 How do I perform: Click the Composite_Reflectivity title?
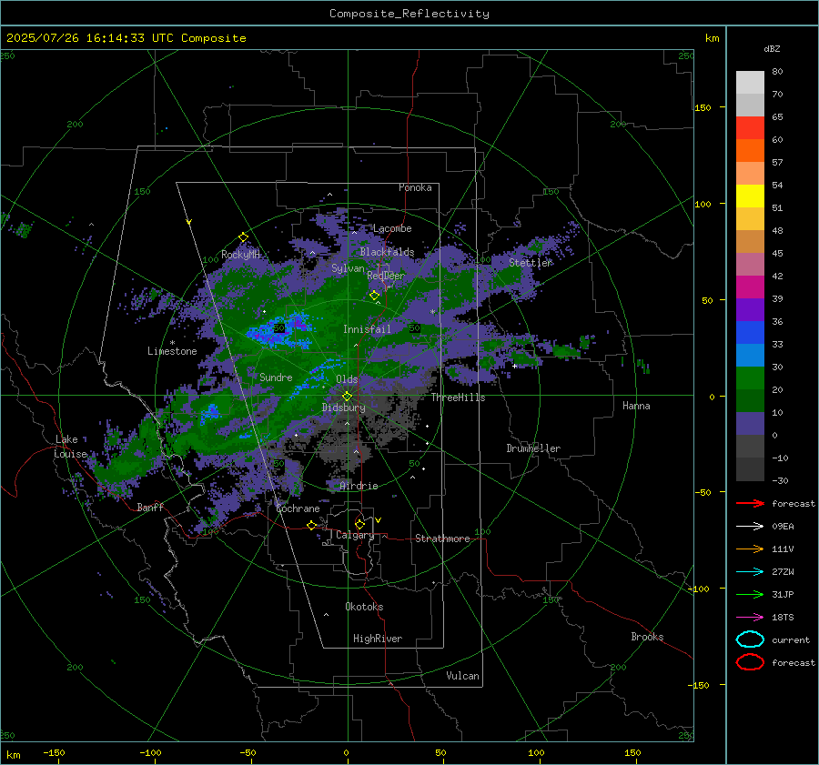click(409, 14)
